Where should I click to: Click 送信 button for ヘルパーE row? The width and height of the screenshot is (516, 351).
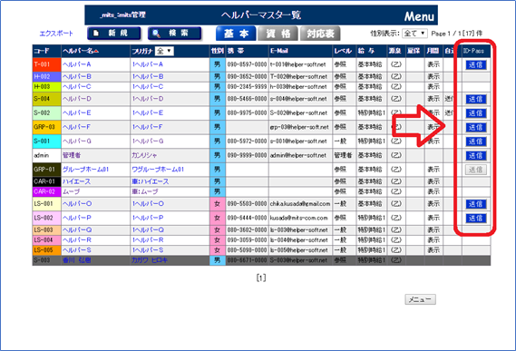[x=475, y=113]
